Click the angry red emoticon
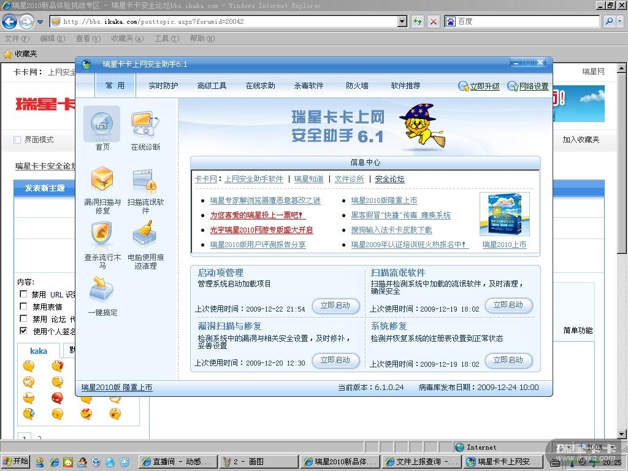628x471 pixels. [57, 398]
